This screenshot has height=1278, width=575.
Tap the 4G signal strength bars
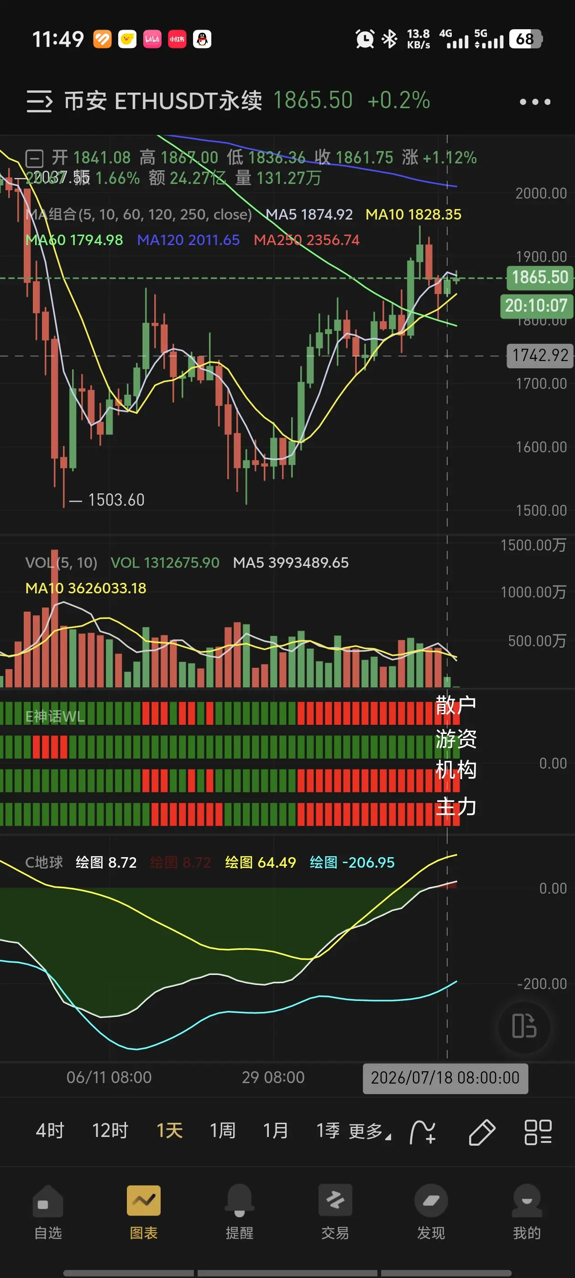(454, 39)
